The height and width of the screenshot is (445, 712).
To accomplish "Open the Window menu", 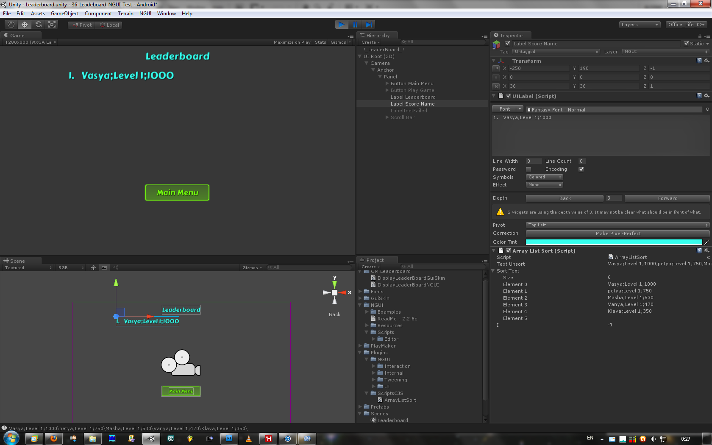I will [167, 14].
